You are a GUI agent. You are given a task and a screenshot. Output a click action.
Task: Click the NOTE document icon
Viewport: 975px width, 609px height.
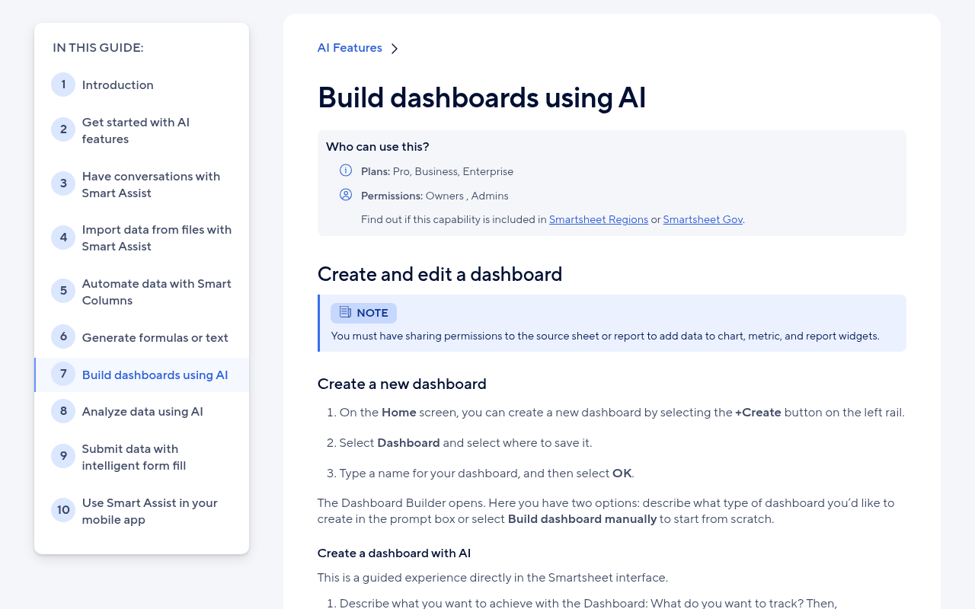[x=345, y=312]
